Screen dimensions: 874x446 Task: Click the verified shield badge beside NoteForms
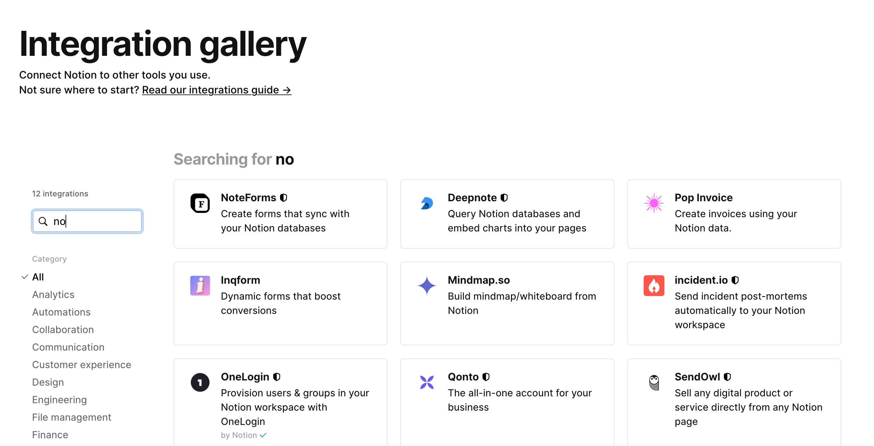click(x=284, y=197)
